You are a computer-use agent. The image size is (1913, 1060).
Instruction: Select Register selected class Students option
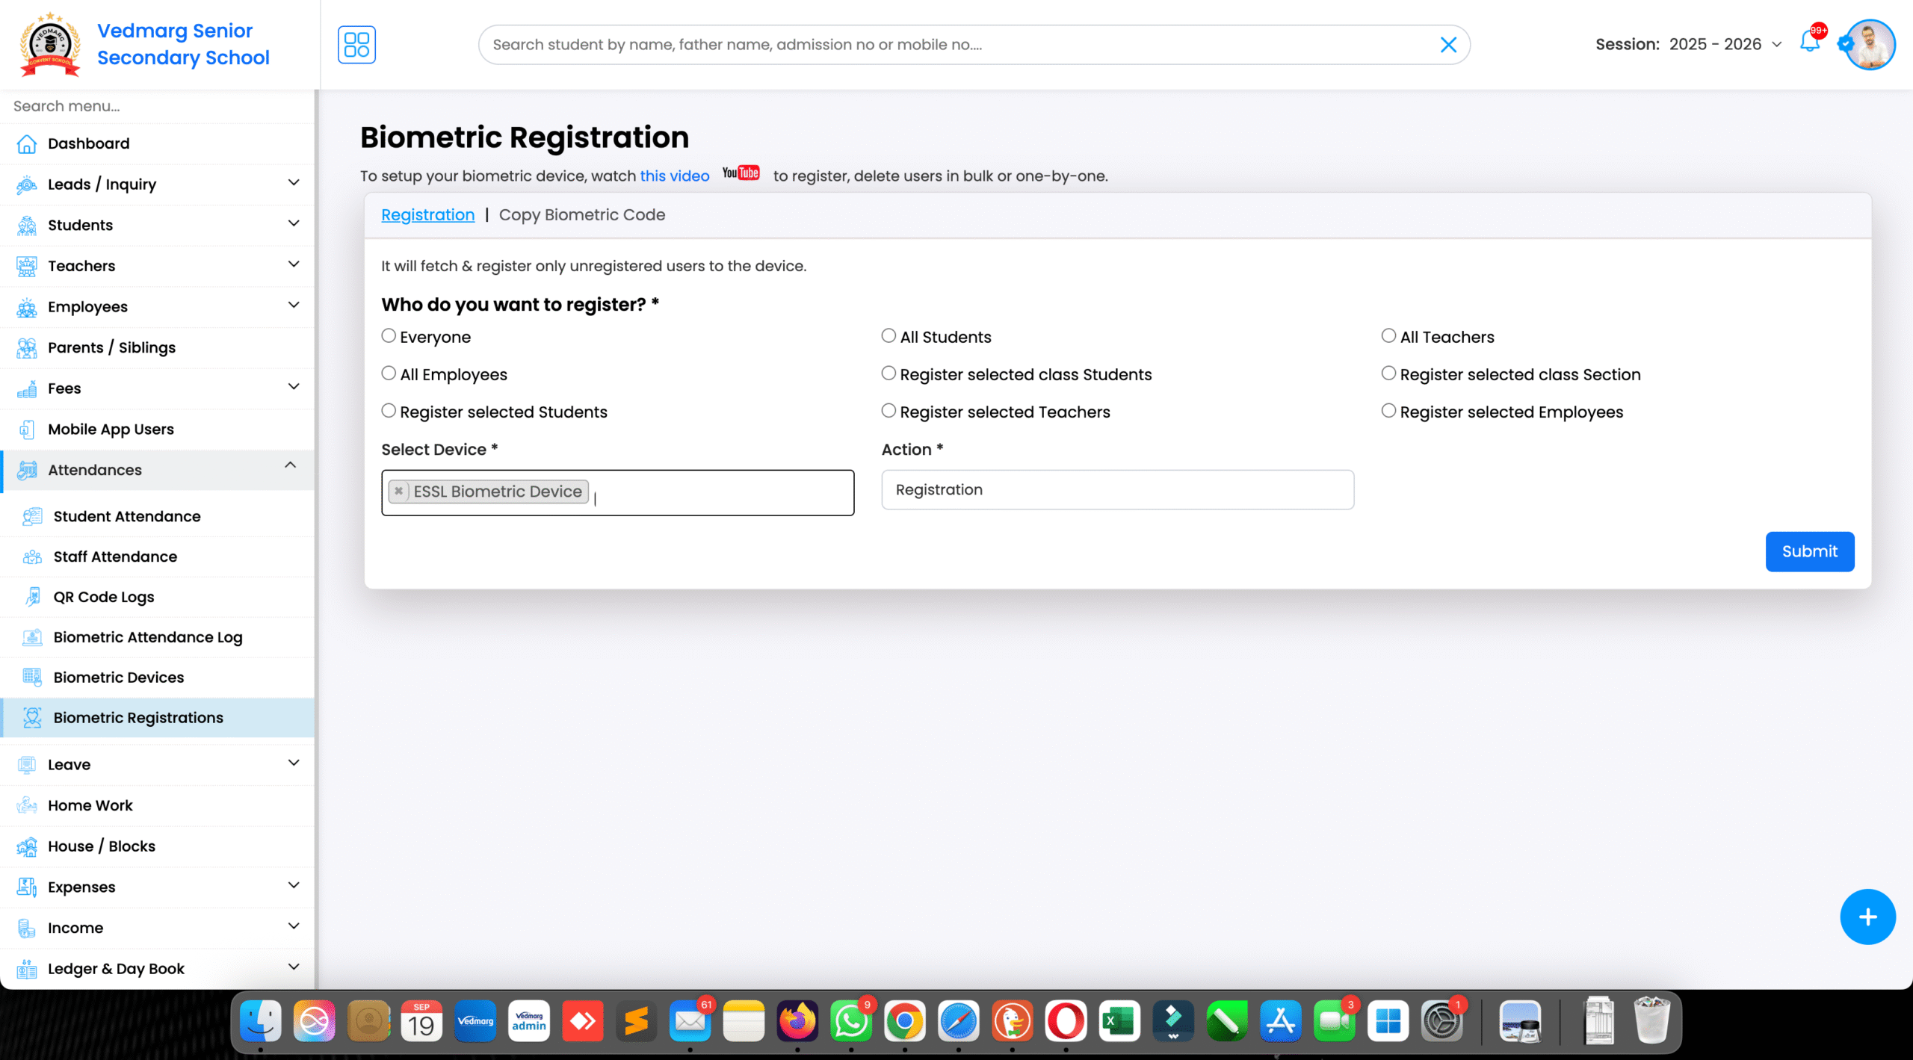pyautogui.click(x=888, y=374)
